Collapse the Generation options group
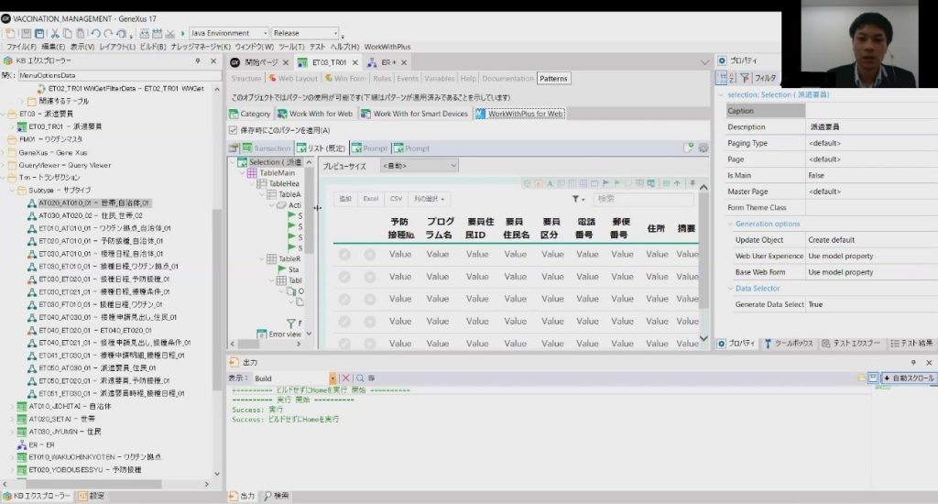Viewport: 938px width, 504px height. 731,224
